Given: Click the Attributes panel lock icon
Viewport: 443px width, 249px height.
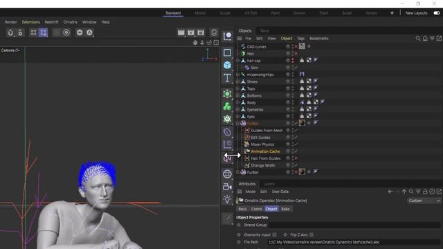Looking at the screenshot, I should coord(425,192).
